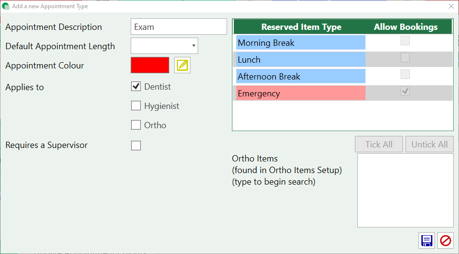The image size is (459, 254).
Task: Enable the Hygienist checkbox
Action: pos(136,106)
